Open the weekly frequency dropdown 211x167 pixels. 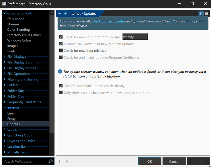(x=135, y=37)
